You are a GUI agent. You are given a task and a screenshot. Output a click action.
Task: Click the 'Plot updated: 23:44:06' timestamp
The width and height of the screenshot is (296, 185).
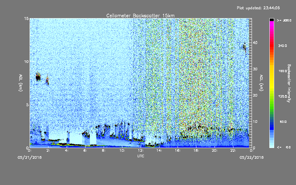point(258,8)
